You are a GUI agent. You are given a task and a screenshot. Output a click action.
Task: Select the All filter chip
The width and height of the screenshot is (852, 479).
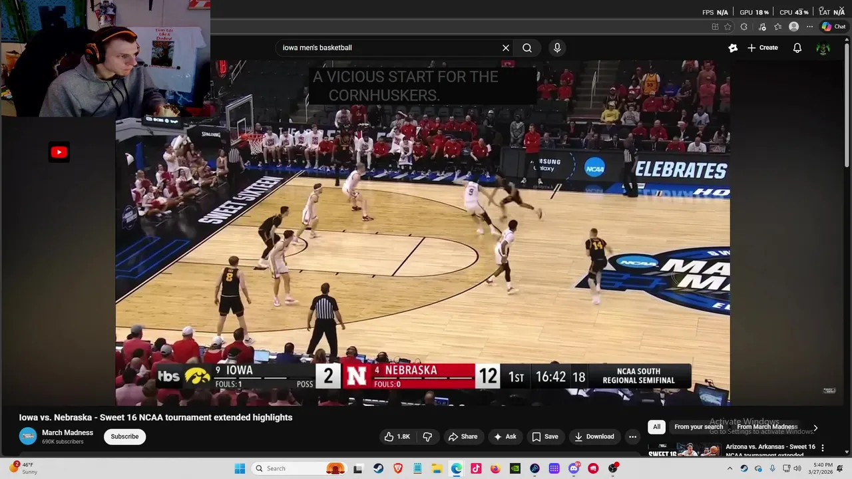[656, 426]
